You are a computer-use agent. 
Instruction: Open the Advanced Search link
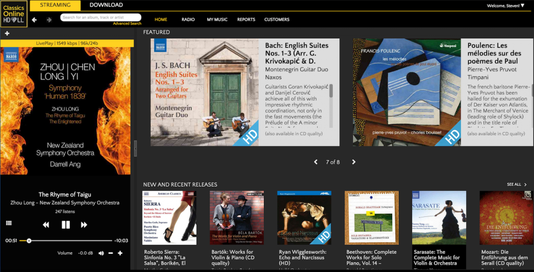(127, 23)
